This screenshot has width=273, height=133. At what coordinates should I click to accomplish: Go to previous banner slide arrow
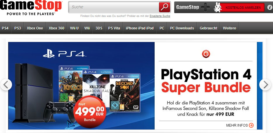pos(6,85)
